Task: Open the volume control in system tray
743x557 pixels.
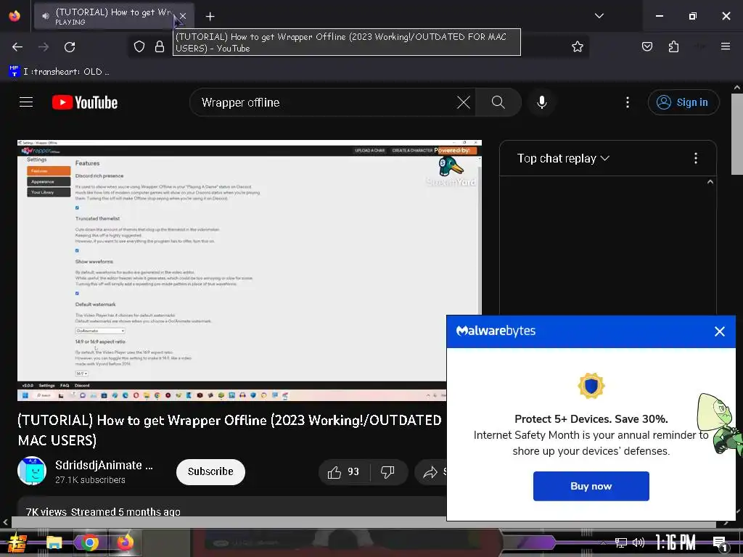Action: click(639, 542)
